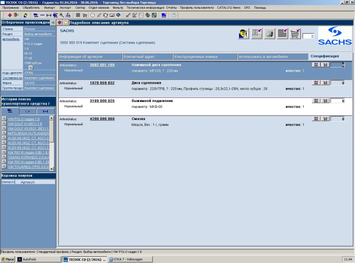Click red back arrow beside Подробное описание артикула
Image resolution: width=355 pixels, height=263 pixels.
coord(60,23)
